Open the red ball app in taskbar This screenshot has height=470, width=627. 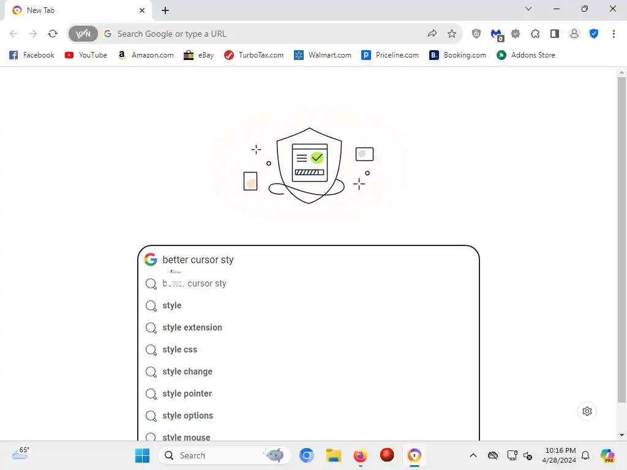pyautogui.click(x=387, y=455)
